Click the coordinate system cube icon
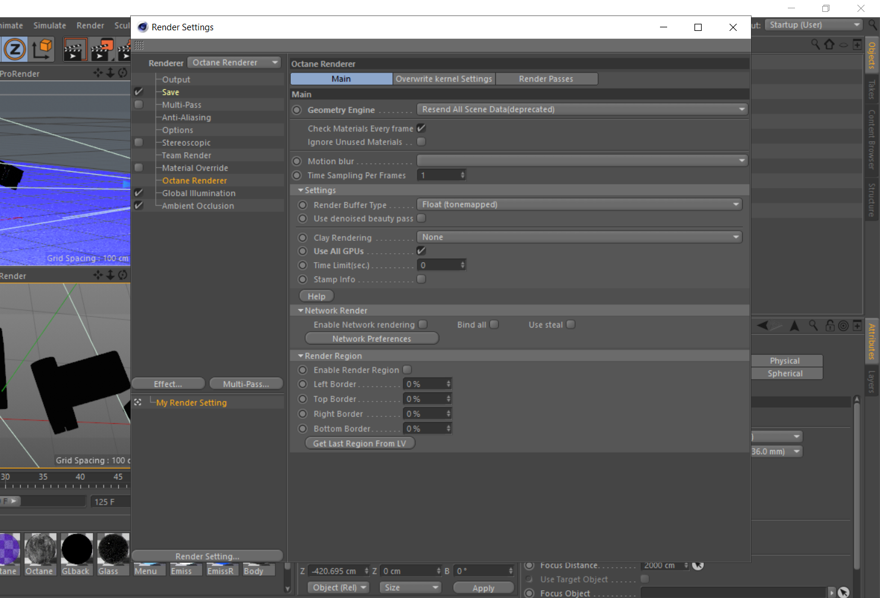The width and height of the screenshot is (880, 598). click(x=42, y=49)
